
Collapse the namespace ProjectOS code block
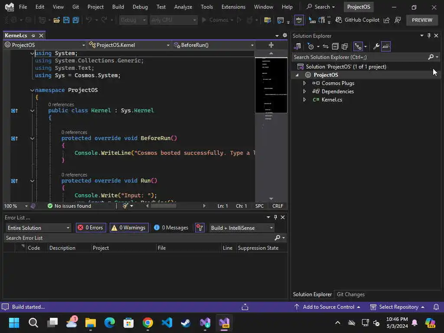coord(32,90)
